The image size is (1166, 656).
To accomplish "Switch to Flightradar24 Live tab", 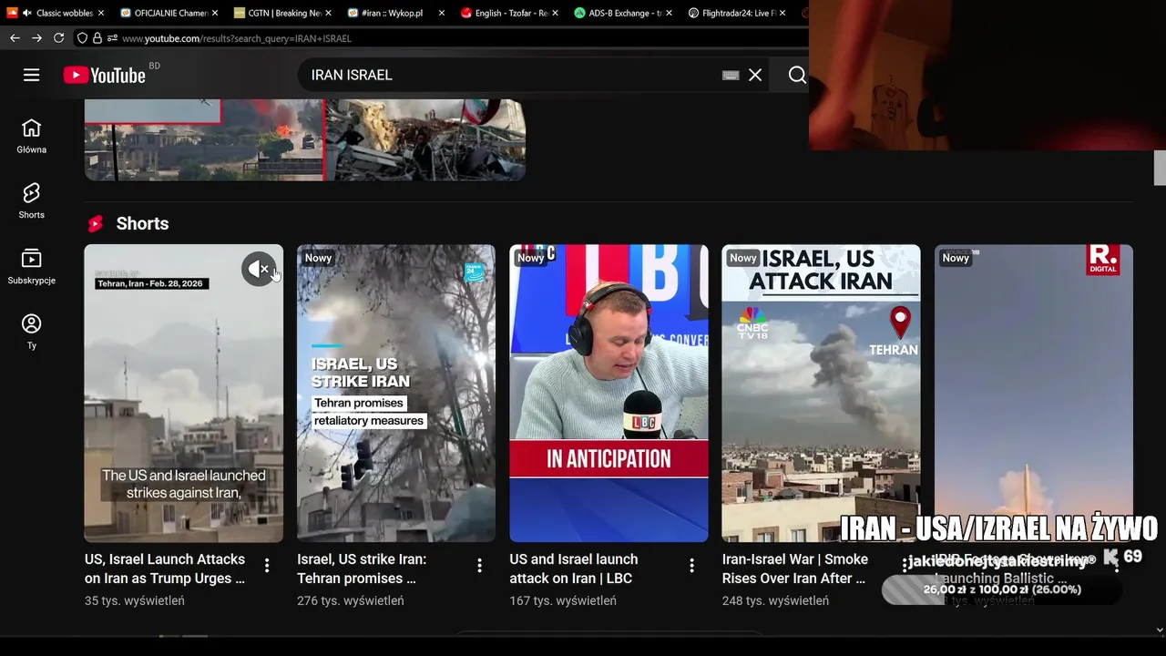I will (736, 13).
